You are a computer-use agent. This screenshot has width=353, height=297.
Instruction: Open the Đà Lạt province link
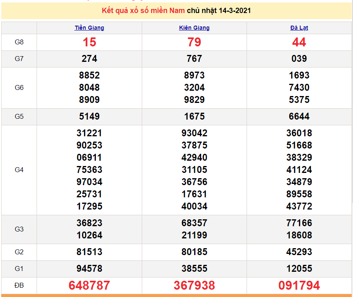(299, 28)
